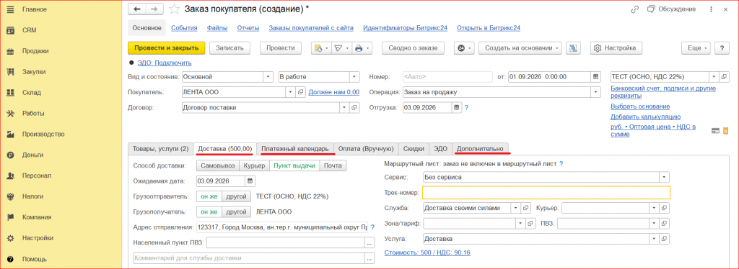The image size is (739, 269).
Task: Select Почта delivery method
Action: (x=333, y=165)
